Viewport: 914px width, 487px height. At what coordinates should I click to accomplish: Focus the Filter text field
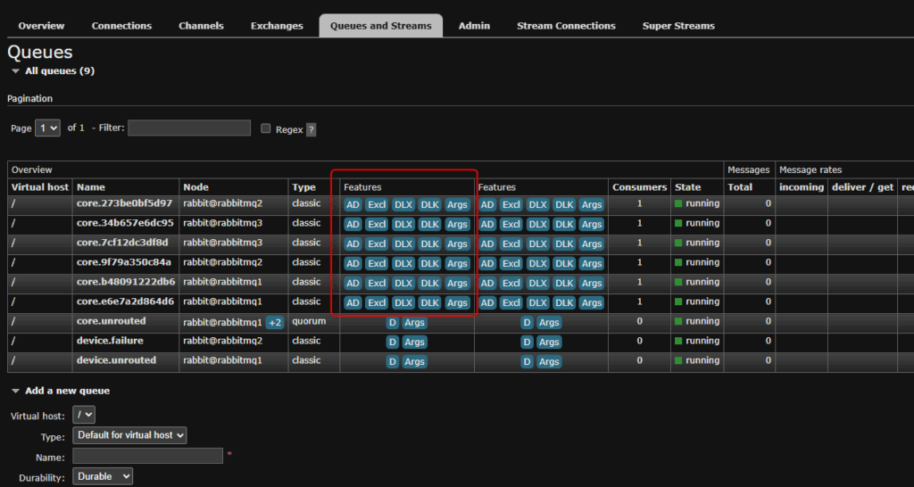point(189,128)
